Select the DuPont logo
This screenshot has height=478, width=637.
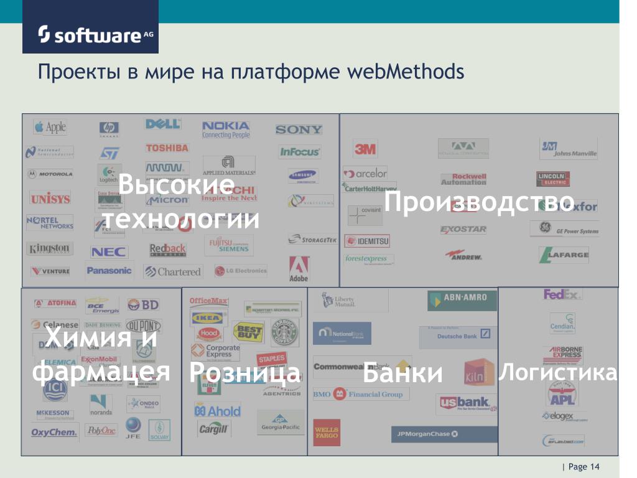tap(144, 326)
